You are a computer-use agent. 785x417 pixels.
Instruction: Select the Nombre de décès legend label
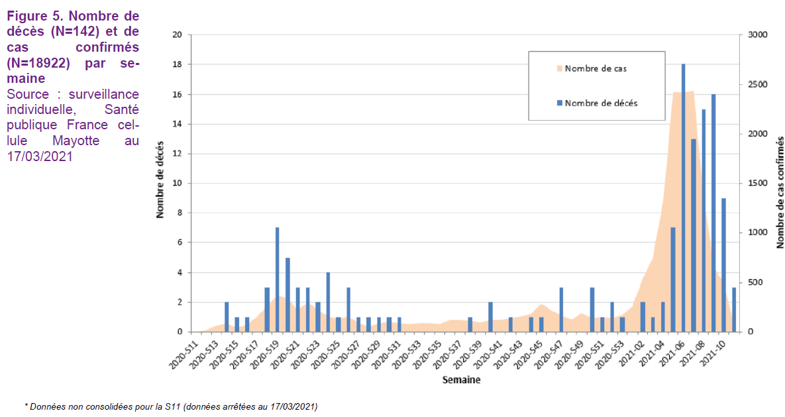tap(602, 103)
